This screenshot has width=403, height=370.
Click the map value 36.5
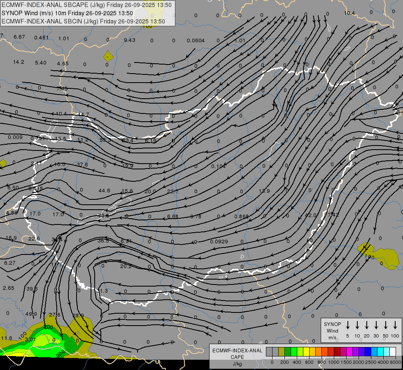[103, 240]
